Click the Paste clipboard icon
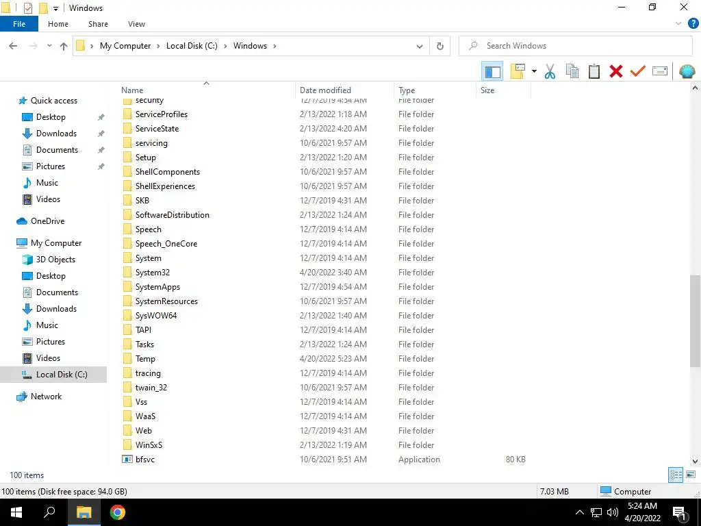701x526 pixels. (x=594, y=71)
